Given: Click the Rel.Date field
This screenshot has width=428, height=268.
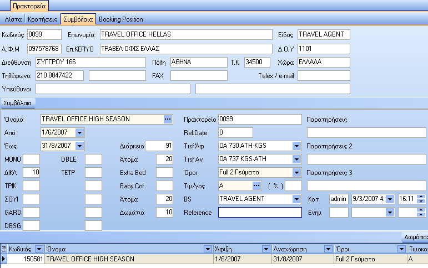Looking at the screenshot, I should point(235,133).
